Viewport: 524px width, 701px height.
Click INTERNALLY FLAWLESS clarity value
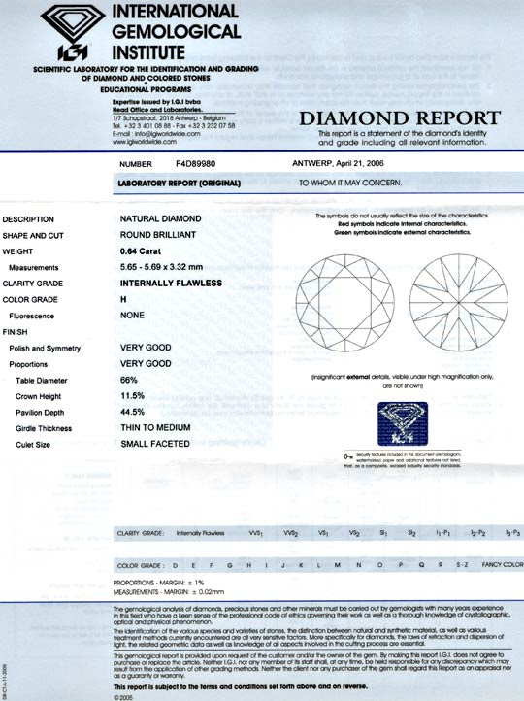pyautogui.click(x=171, y=284)
